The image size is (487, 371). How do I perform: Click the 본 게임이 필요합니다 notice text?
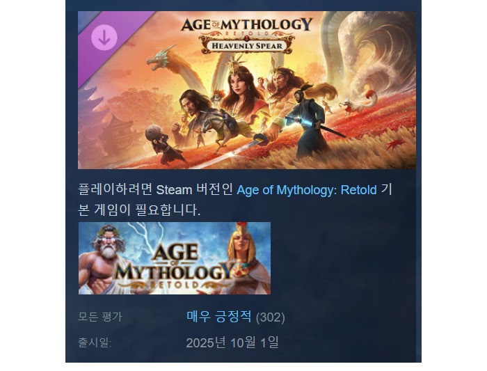pos(139,210)
